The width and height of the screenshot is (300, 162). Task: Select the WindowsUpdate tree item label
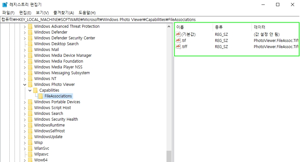coord(48,137)
